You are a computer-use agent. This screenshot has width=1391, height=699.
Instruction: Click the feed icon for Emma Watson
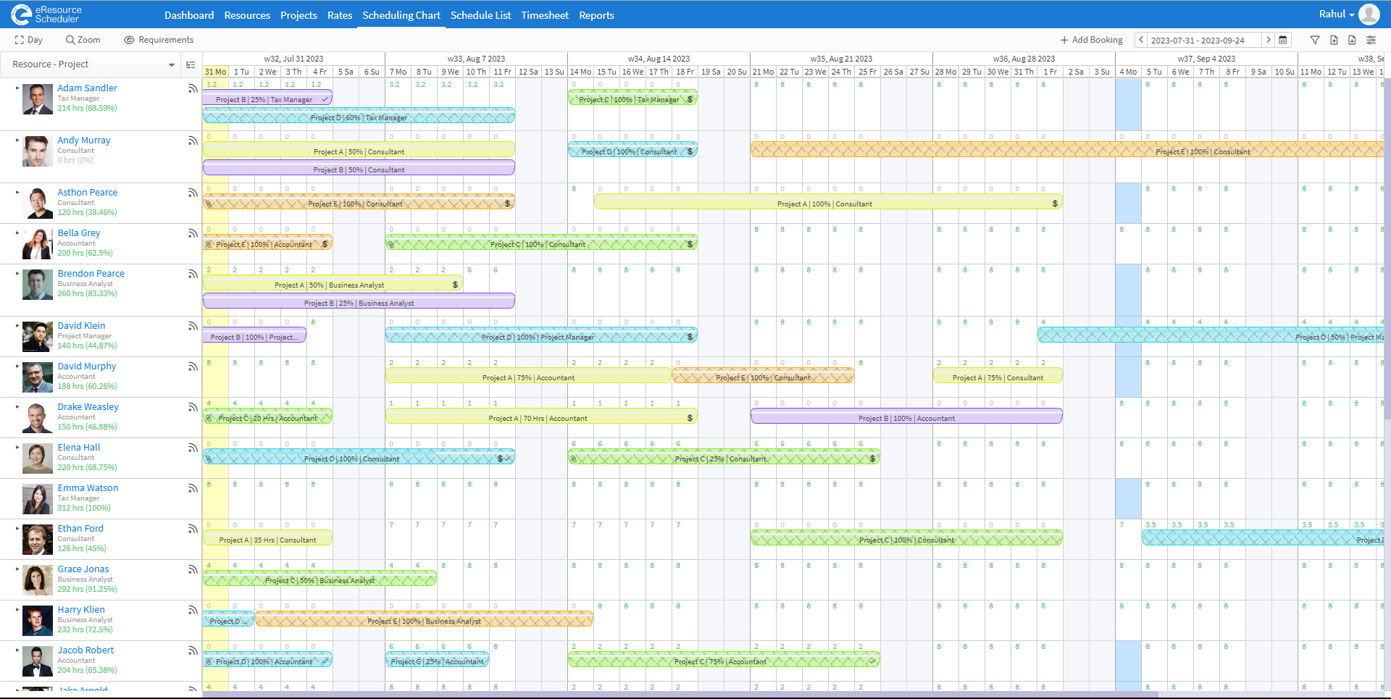[x=193, y=488]
